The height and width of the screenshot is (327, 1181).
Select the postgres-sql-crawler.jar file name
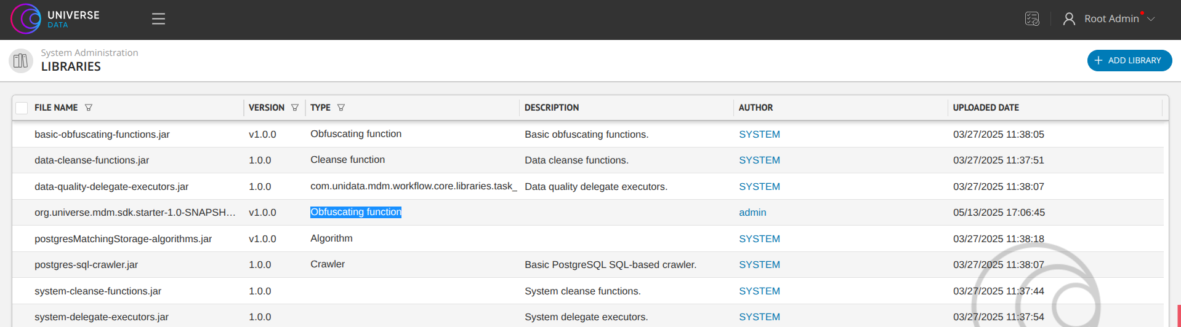click(x=86, y=265)
